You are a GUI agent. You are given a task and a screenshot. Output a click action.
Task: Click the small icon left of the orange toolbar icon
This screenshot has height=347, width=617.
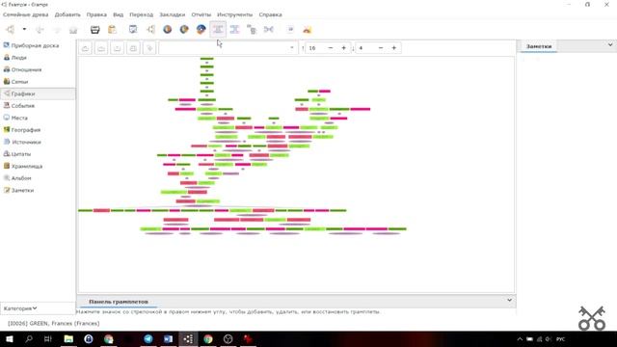point(290,30)
